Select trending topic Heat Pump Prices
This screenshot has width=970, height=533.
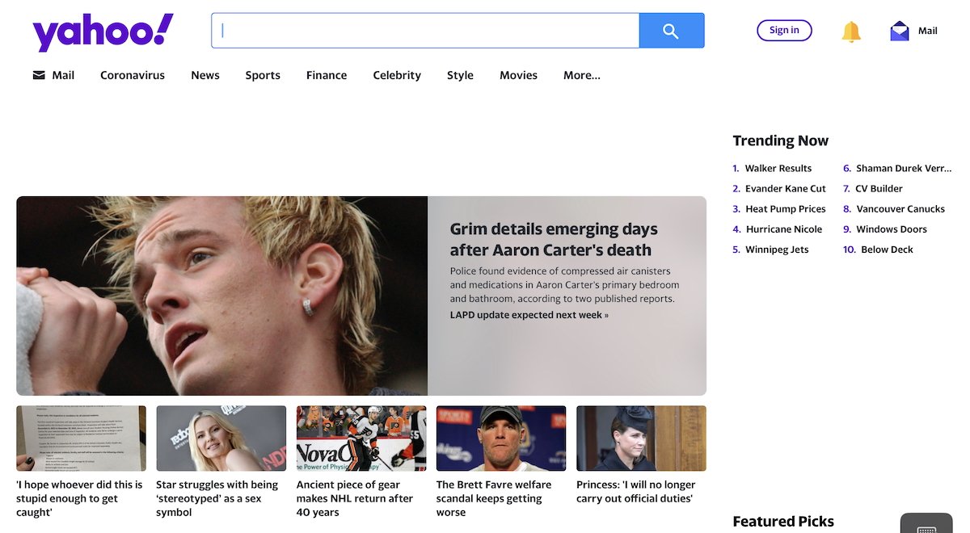pyautogui.click(x=785, y=208)
